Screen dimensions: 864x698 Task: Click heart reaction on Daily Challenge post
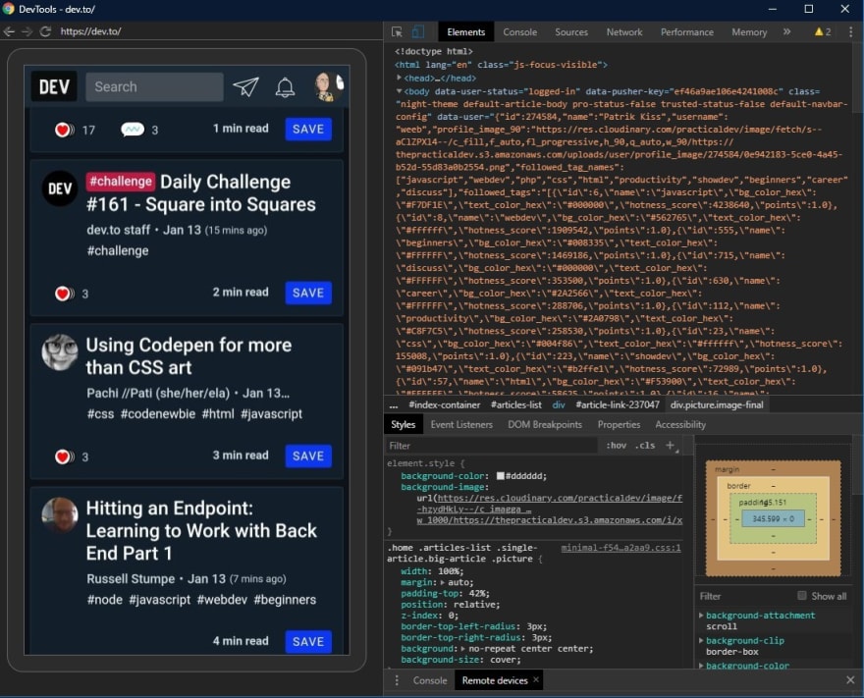(x=64, y=294)
